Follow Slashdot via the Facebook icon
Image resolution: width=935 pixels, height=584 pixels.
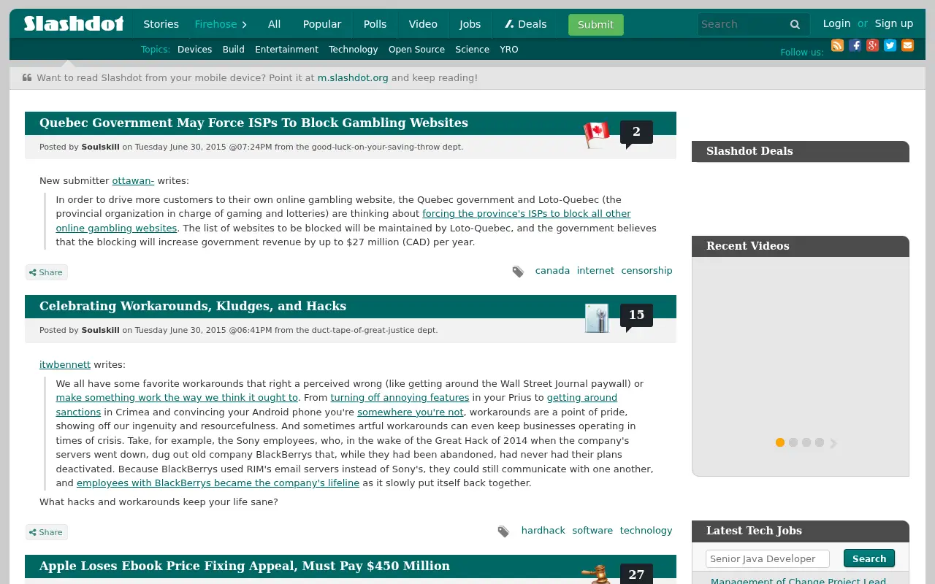coord(855,45)
